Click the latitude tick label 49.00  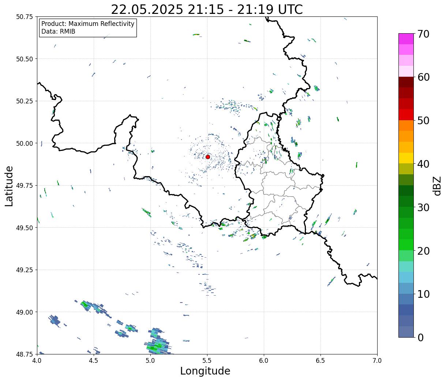pyautogui.click(x=25, y=312)
